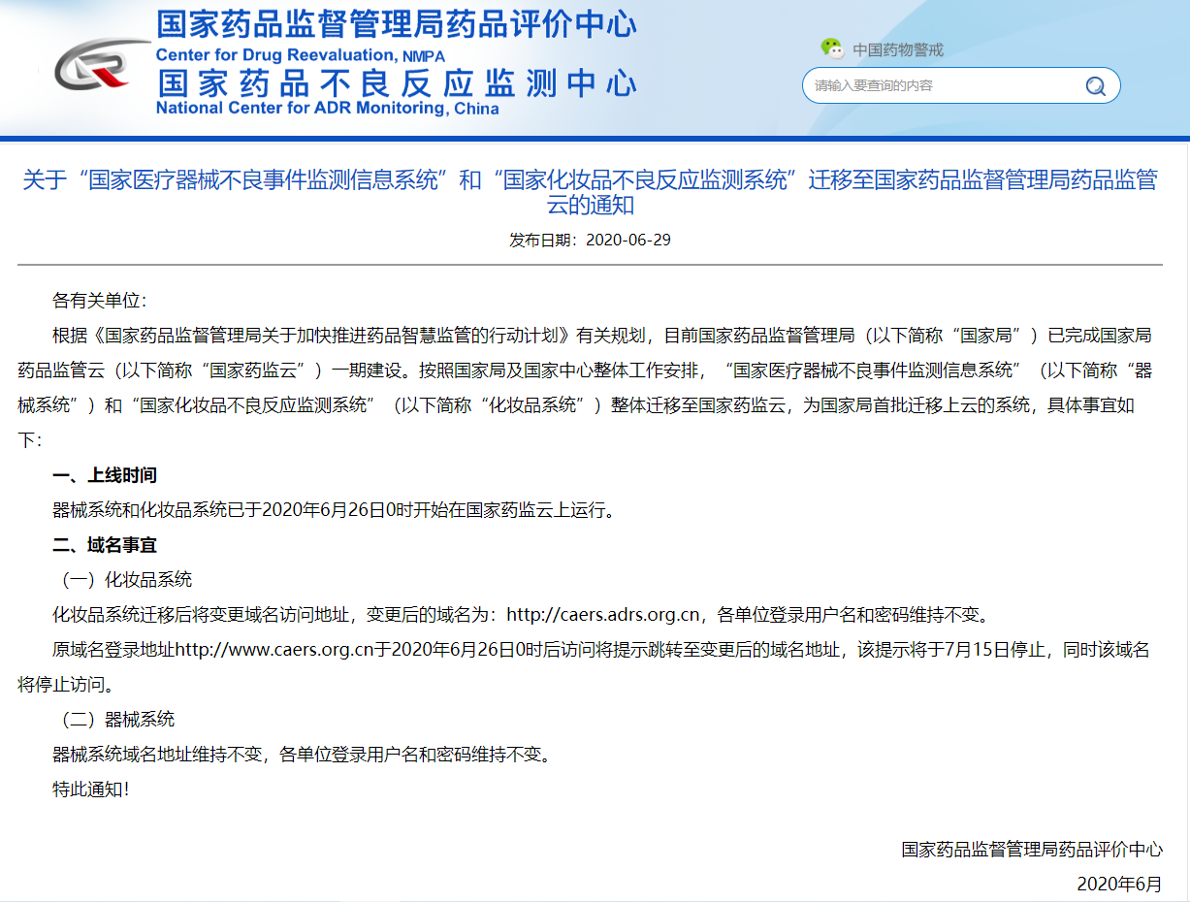The width and height of the screenshot is (1190, 902).
Task: Click the 发布日期：2020-06-29 line
Action: click(x=590, y=240)
